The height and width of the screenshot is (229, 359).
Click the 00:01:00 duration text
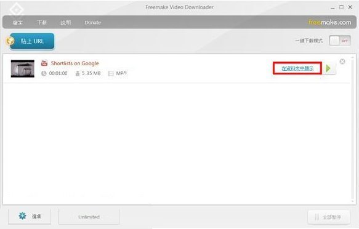(x=58, y=73)
